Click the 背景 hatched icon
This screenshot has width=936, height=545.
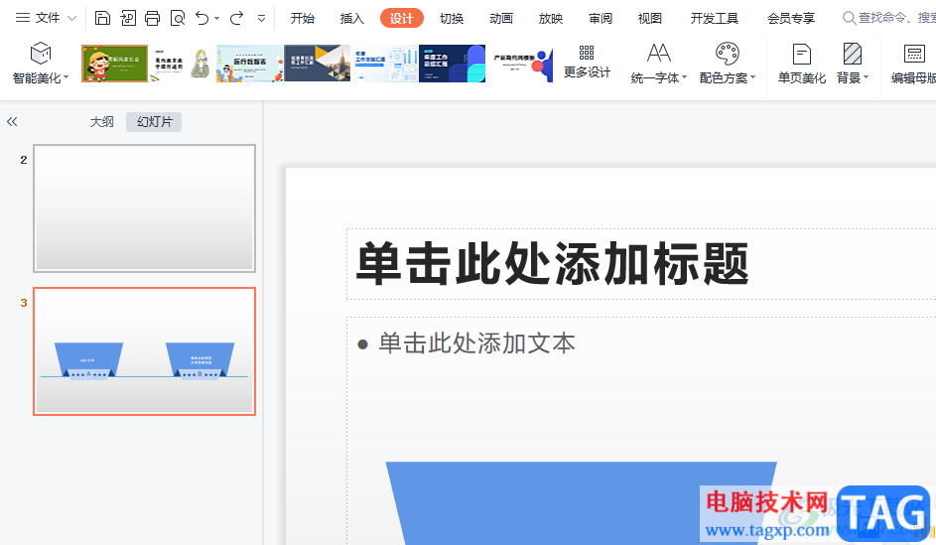click(853, 54)
